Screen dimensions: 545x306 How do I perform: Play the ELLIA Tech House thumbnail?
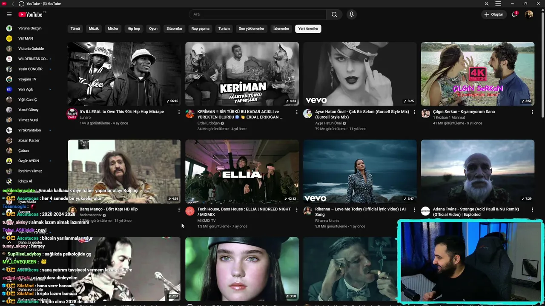click(242, 171)
